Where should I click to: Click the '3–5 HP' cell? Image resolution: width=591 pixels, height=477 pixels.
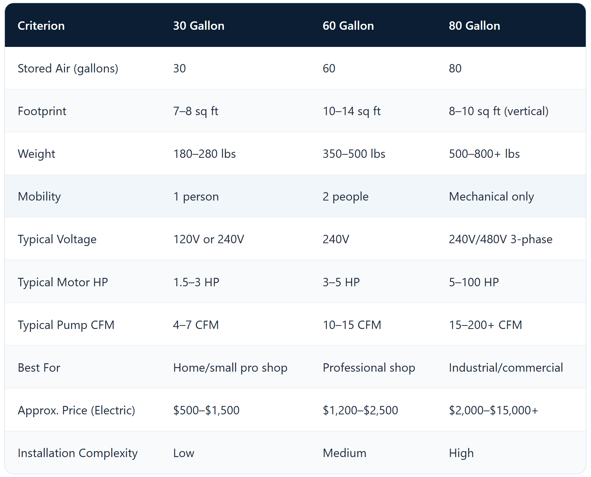tap(341, 282)
